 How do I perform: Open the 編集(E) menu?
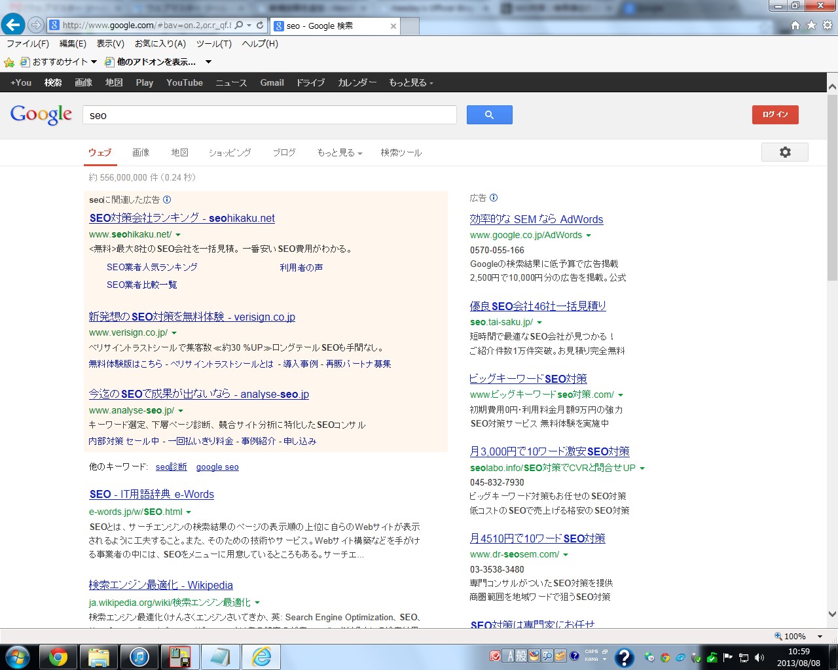73,44
